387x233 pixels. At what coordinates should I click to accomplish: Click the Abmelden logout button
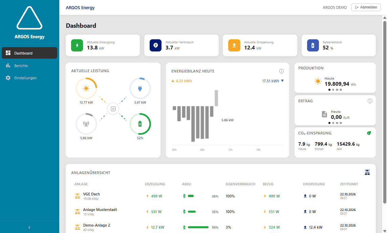[x=366, y=7]
